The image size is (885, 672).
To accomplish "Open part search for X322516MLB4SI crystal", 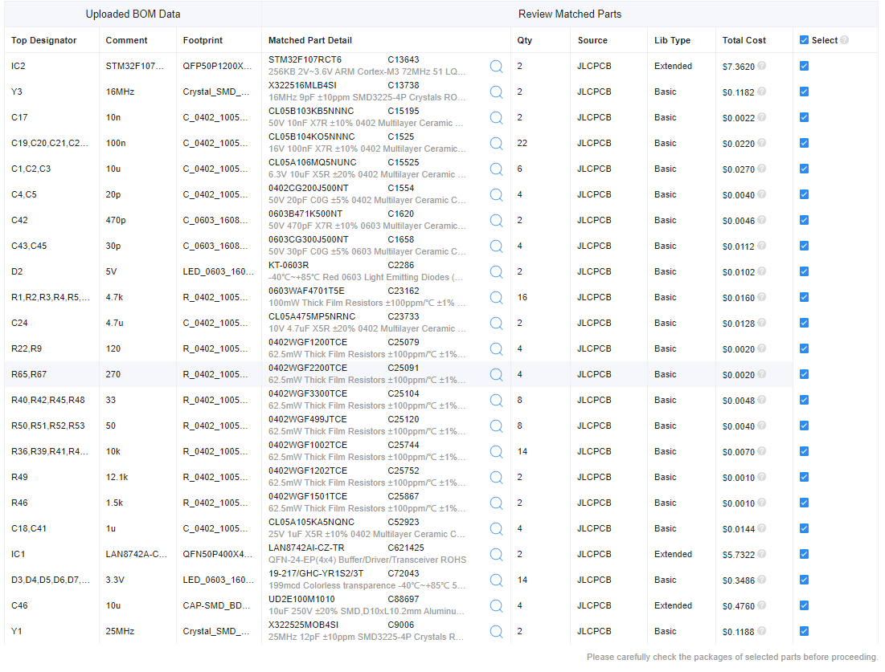I will coord(496,92).
